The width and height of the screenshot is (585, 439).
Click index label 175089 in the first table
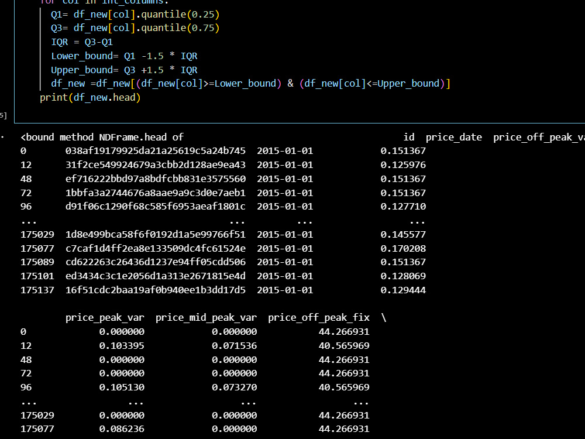pos(37,262)
